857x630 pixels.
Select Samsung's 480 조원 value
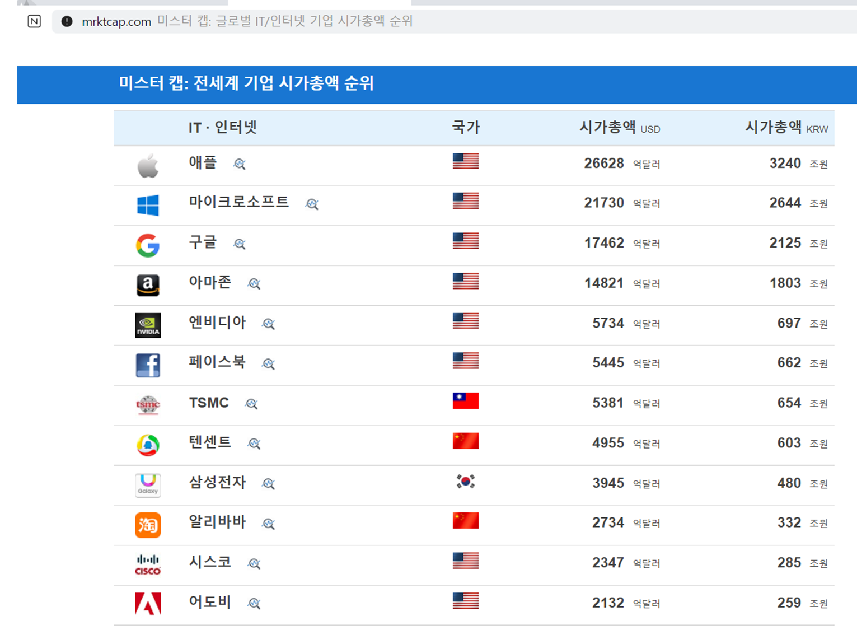tap(803, 483)
